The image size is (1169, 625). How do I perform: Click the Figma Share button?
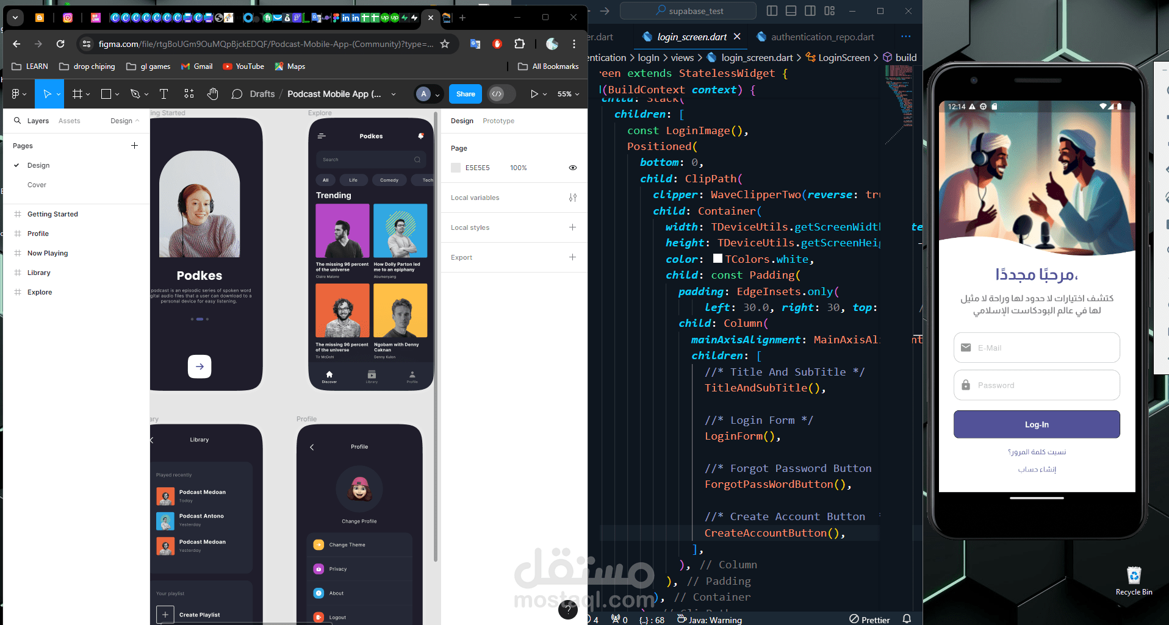pyautogui.click(x=466, y=94)
